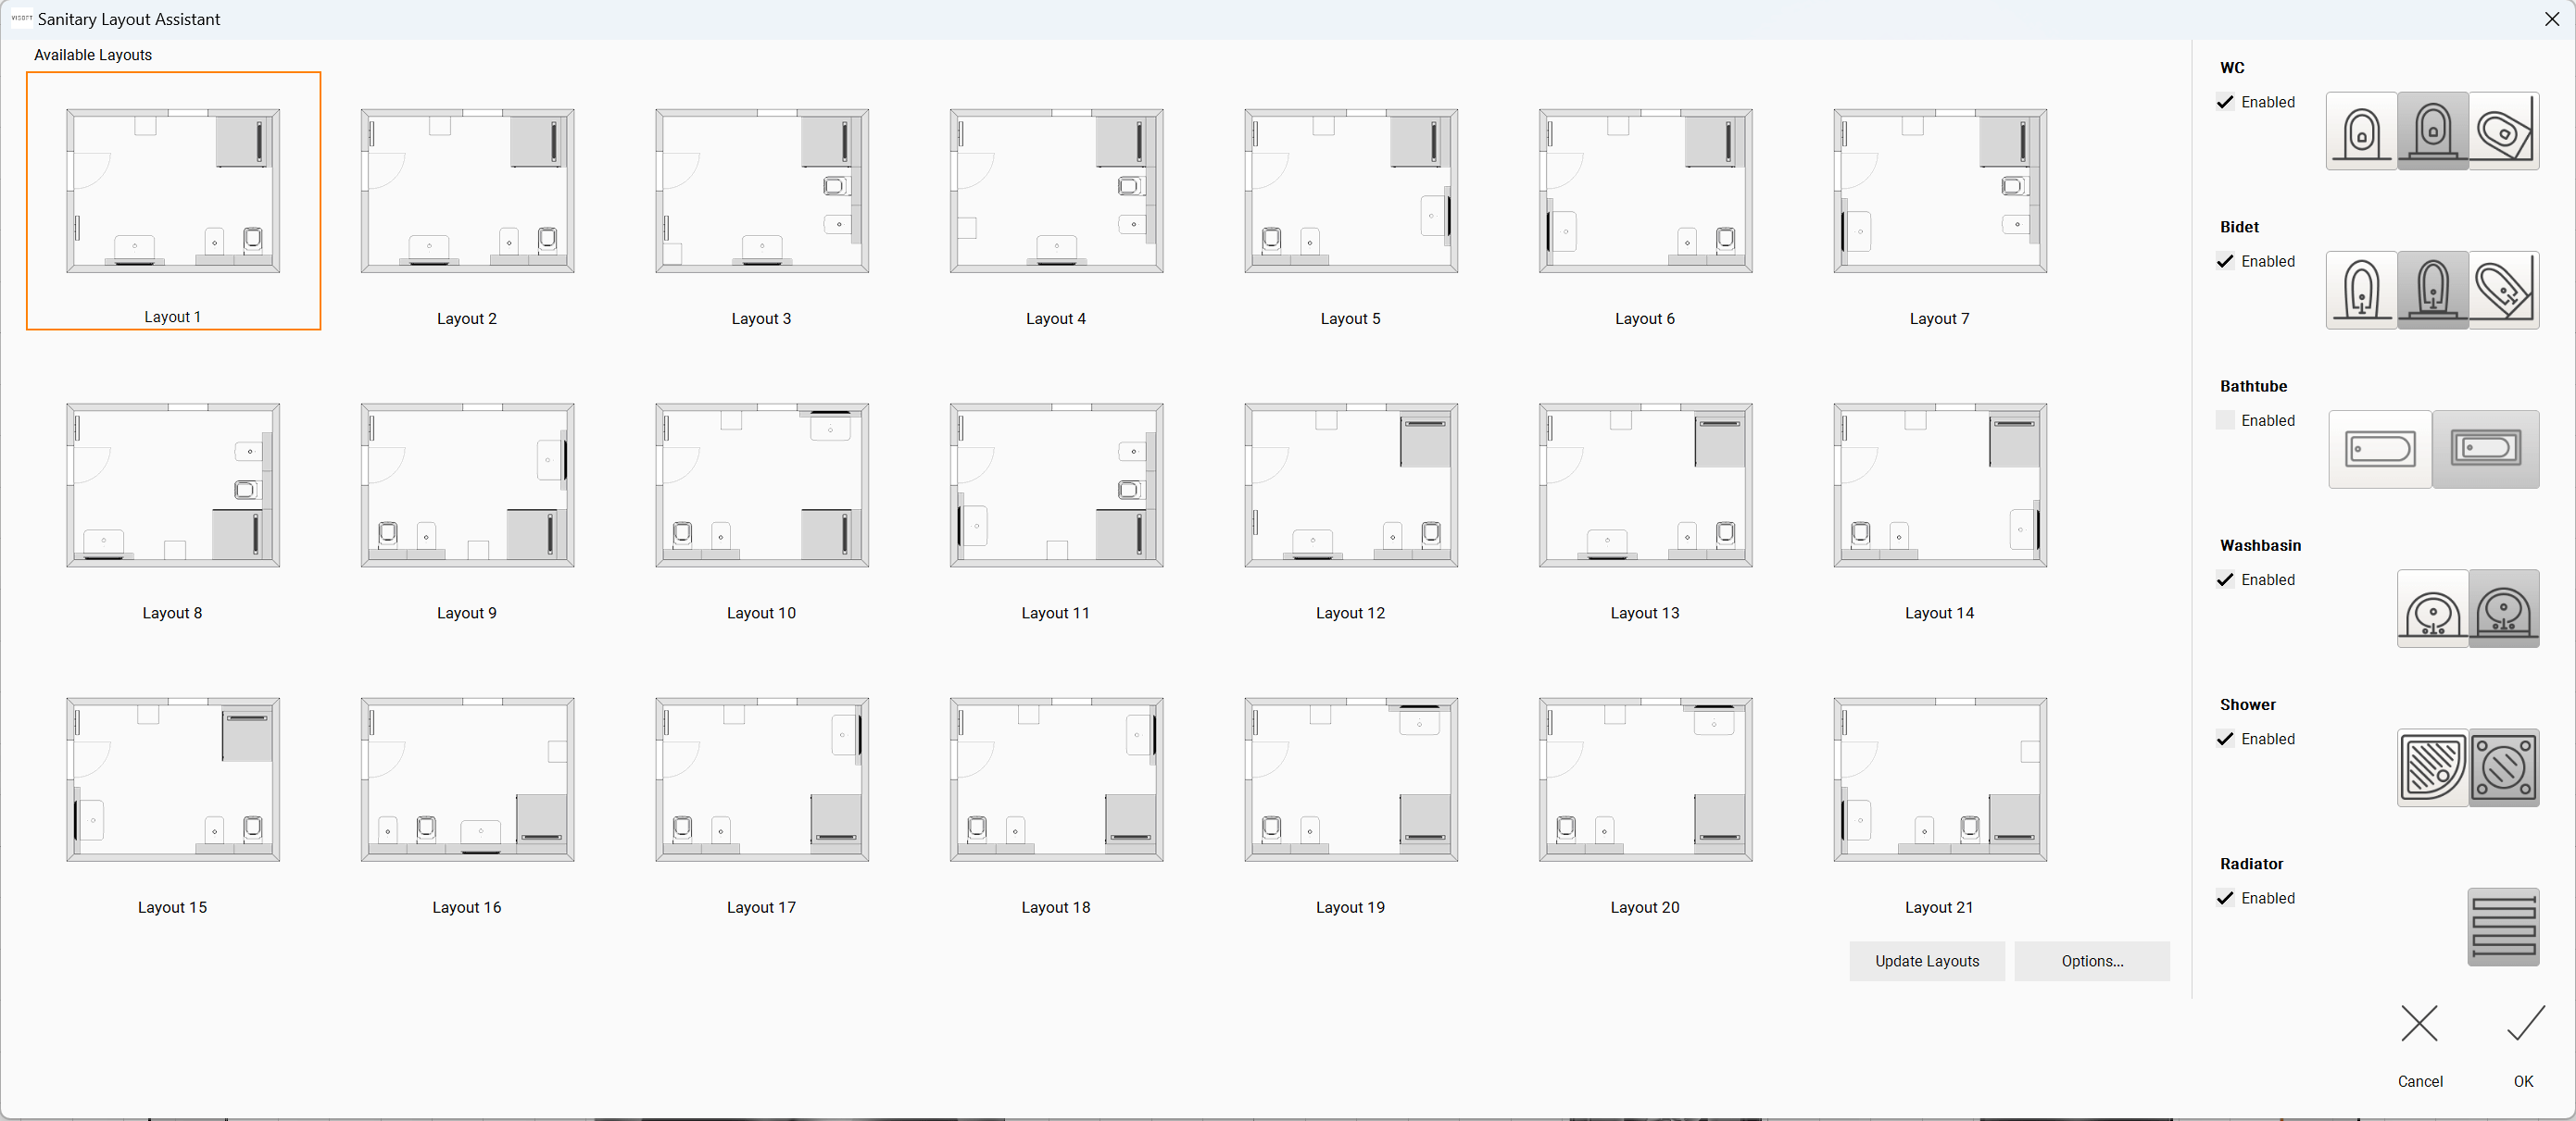Screen dimensions: 2576x1121
Task: Choose the Layout 6 preview
Action: [x=1646, y=191]
